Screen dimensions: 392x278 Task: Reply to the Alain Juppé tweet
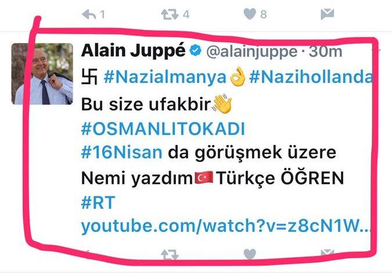(87, 254)
